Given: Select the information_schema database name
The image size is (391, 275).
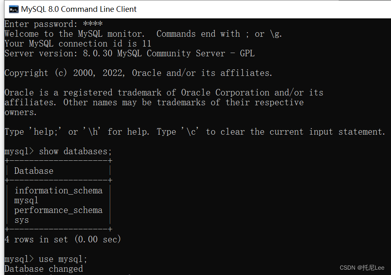Looking at the screenshot, I should coord(58,190).
